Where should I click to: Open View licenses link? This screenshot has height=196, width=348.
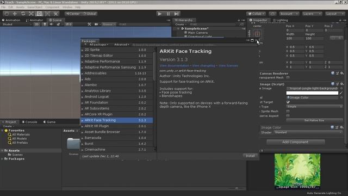click(x=228, y=66)
